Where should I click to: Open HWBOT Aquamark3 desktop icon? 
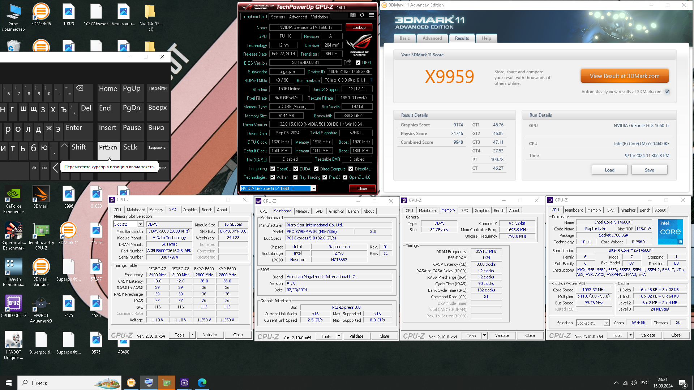[41, 309]
